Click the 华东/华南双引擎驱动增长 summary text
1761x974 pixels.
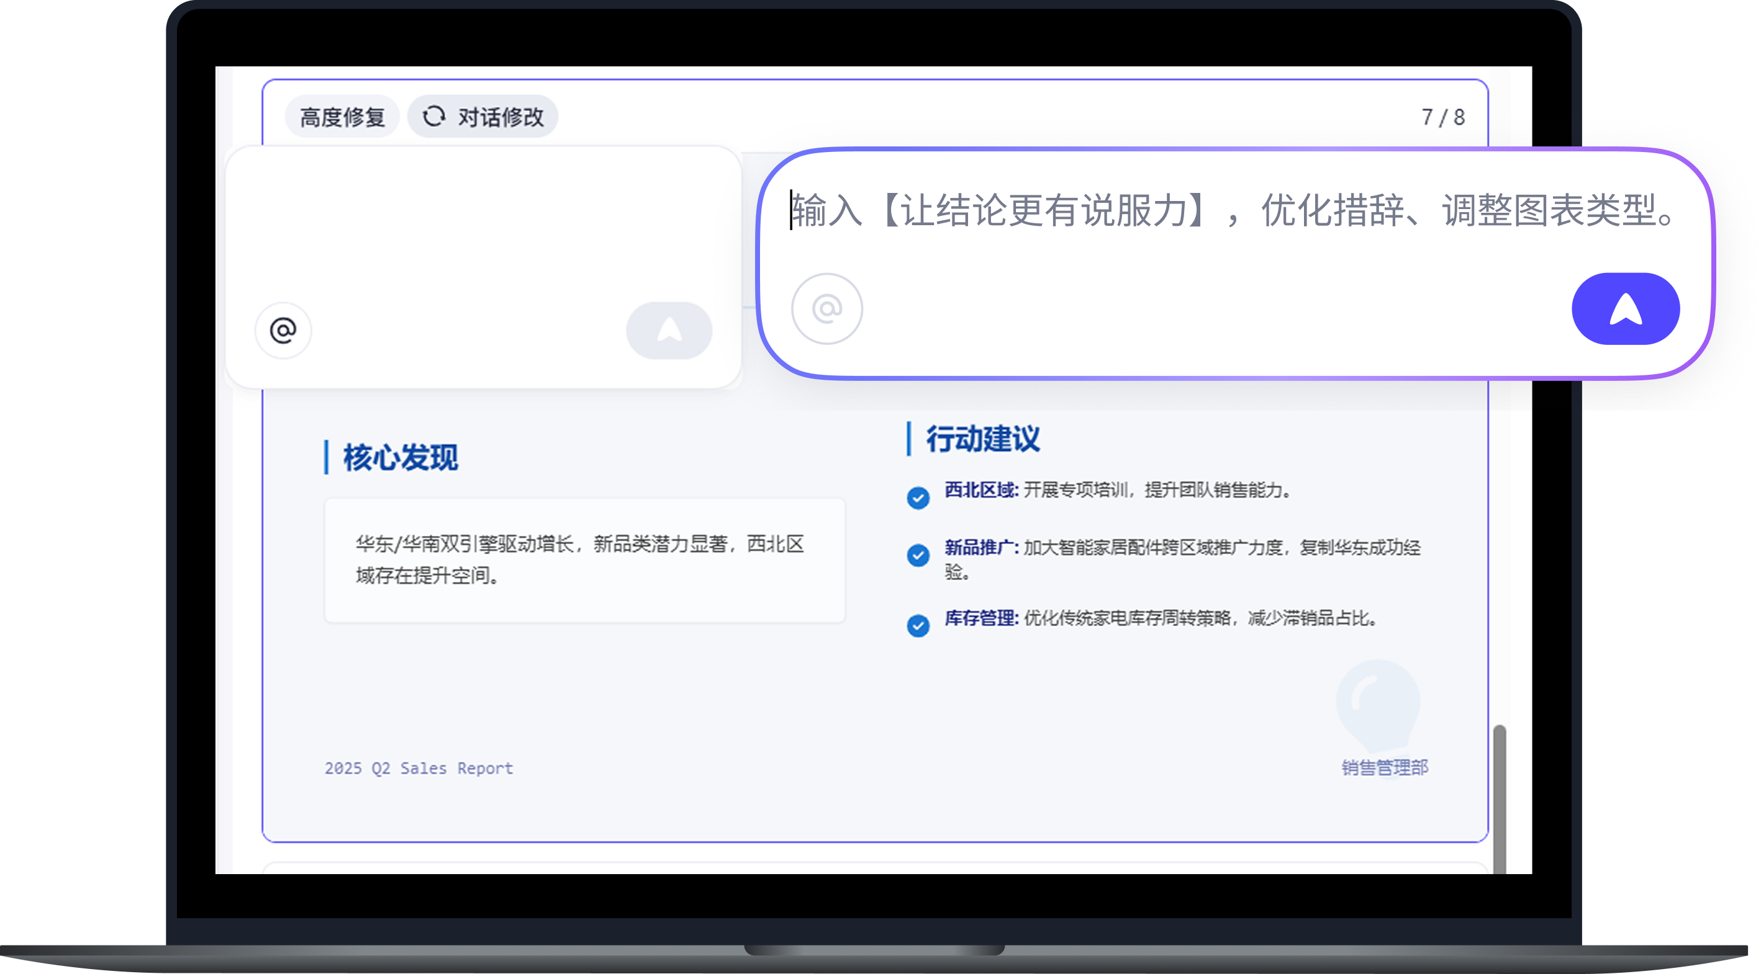pyautogui.click(x=580, y=560)
